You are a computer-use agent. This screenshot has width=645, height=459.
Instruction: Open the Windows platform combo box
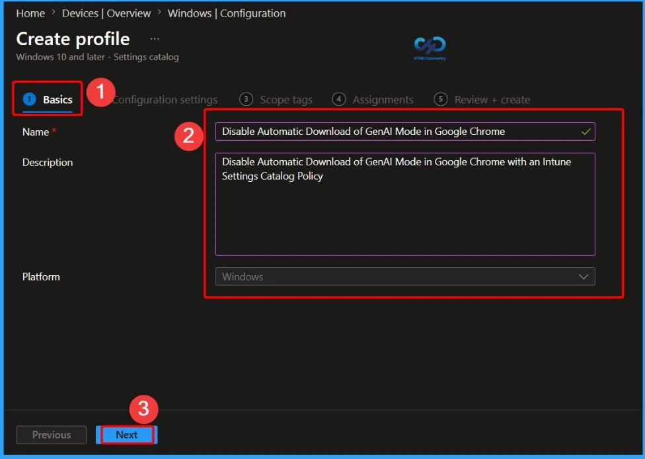click(404, 276)
